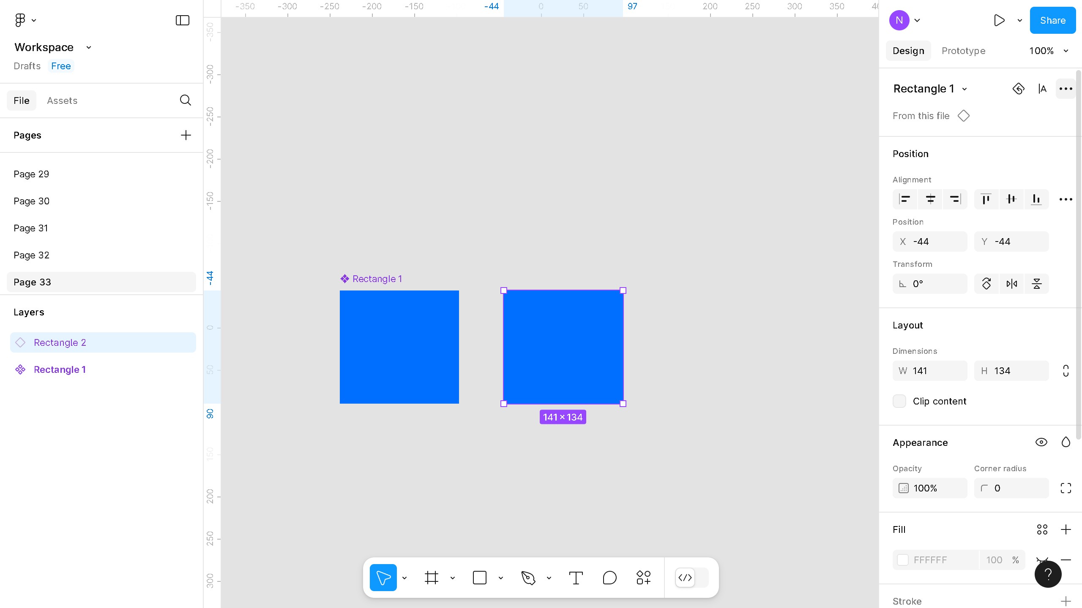The image size is (1082, 608).
Task: Open the Actions components tool
Action: (643, 578)
